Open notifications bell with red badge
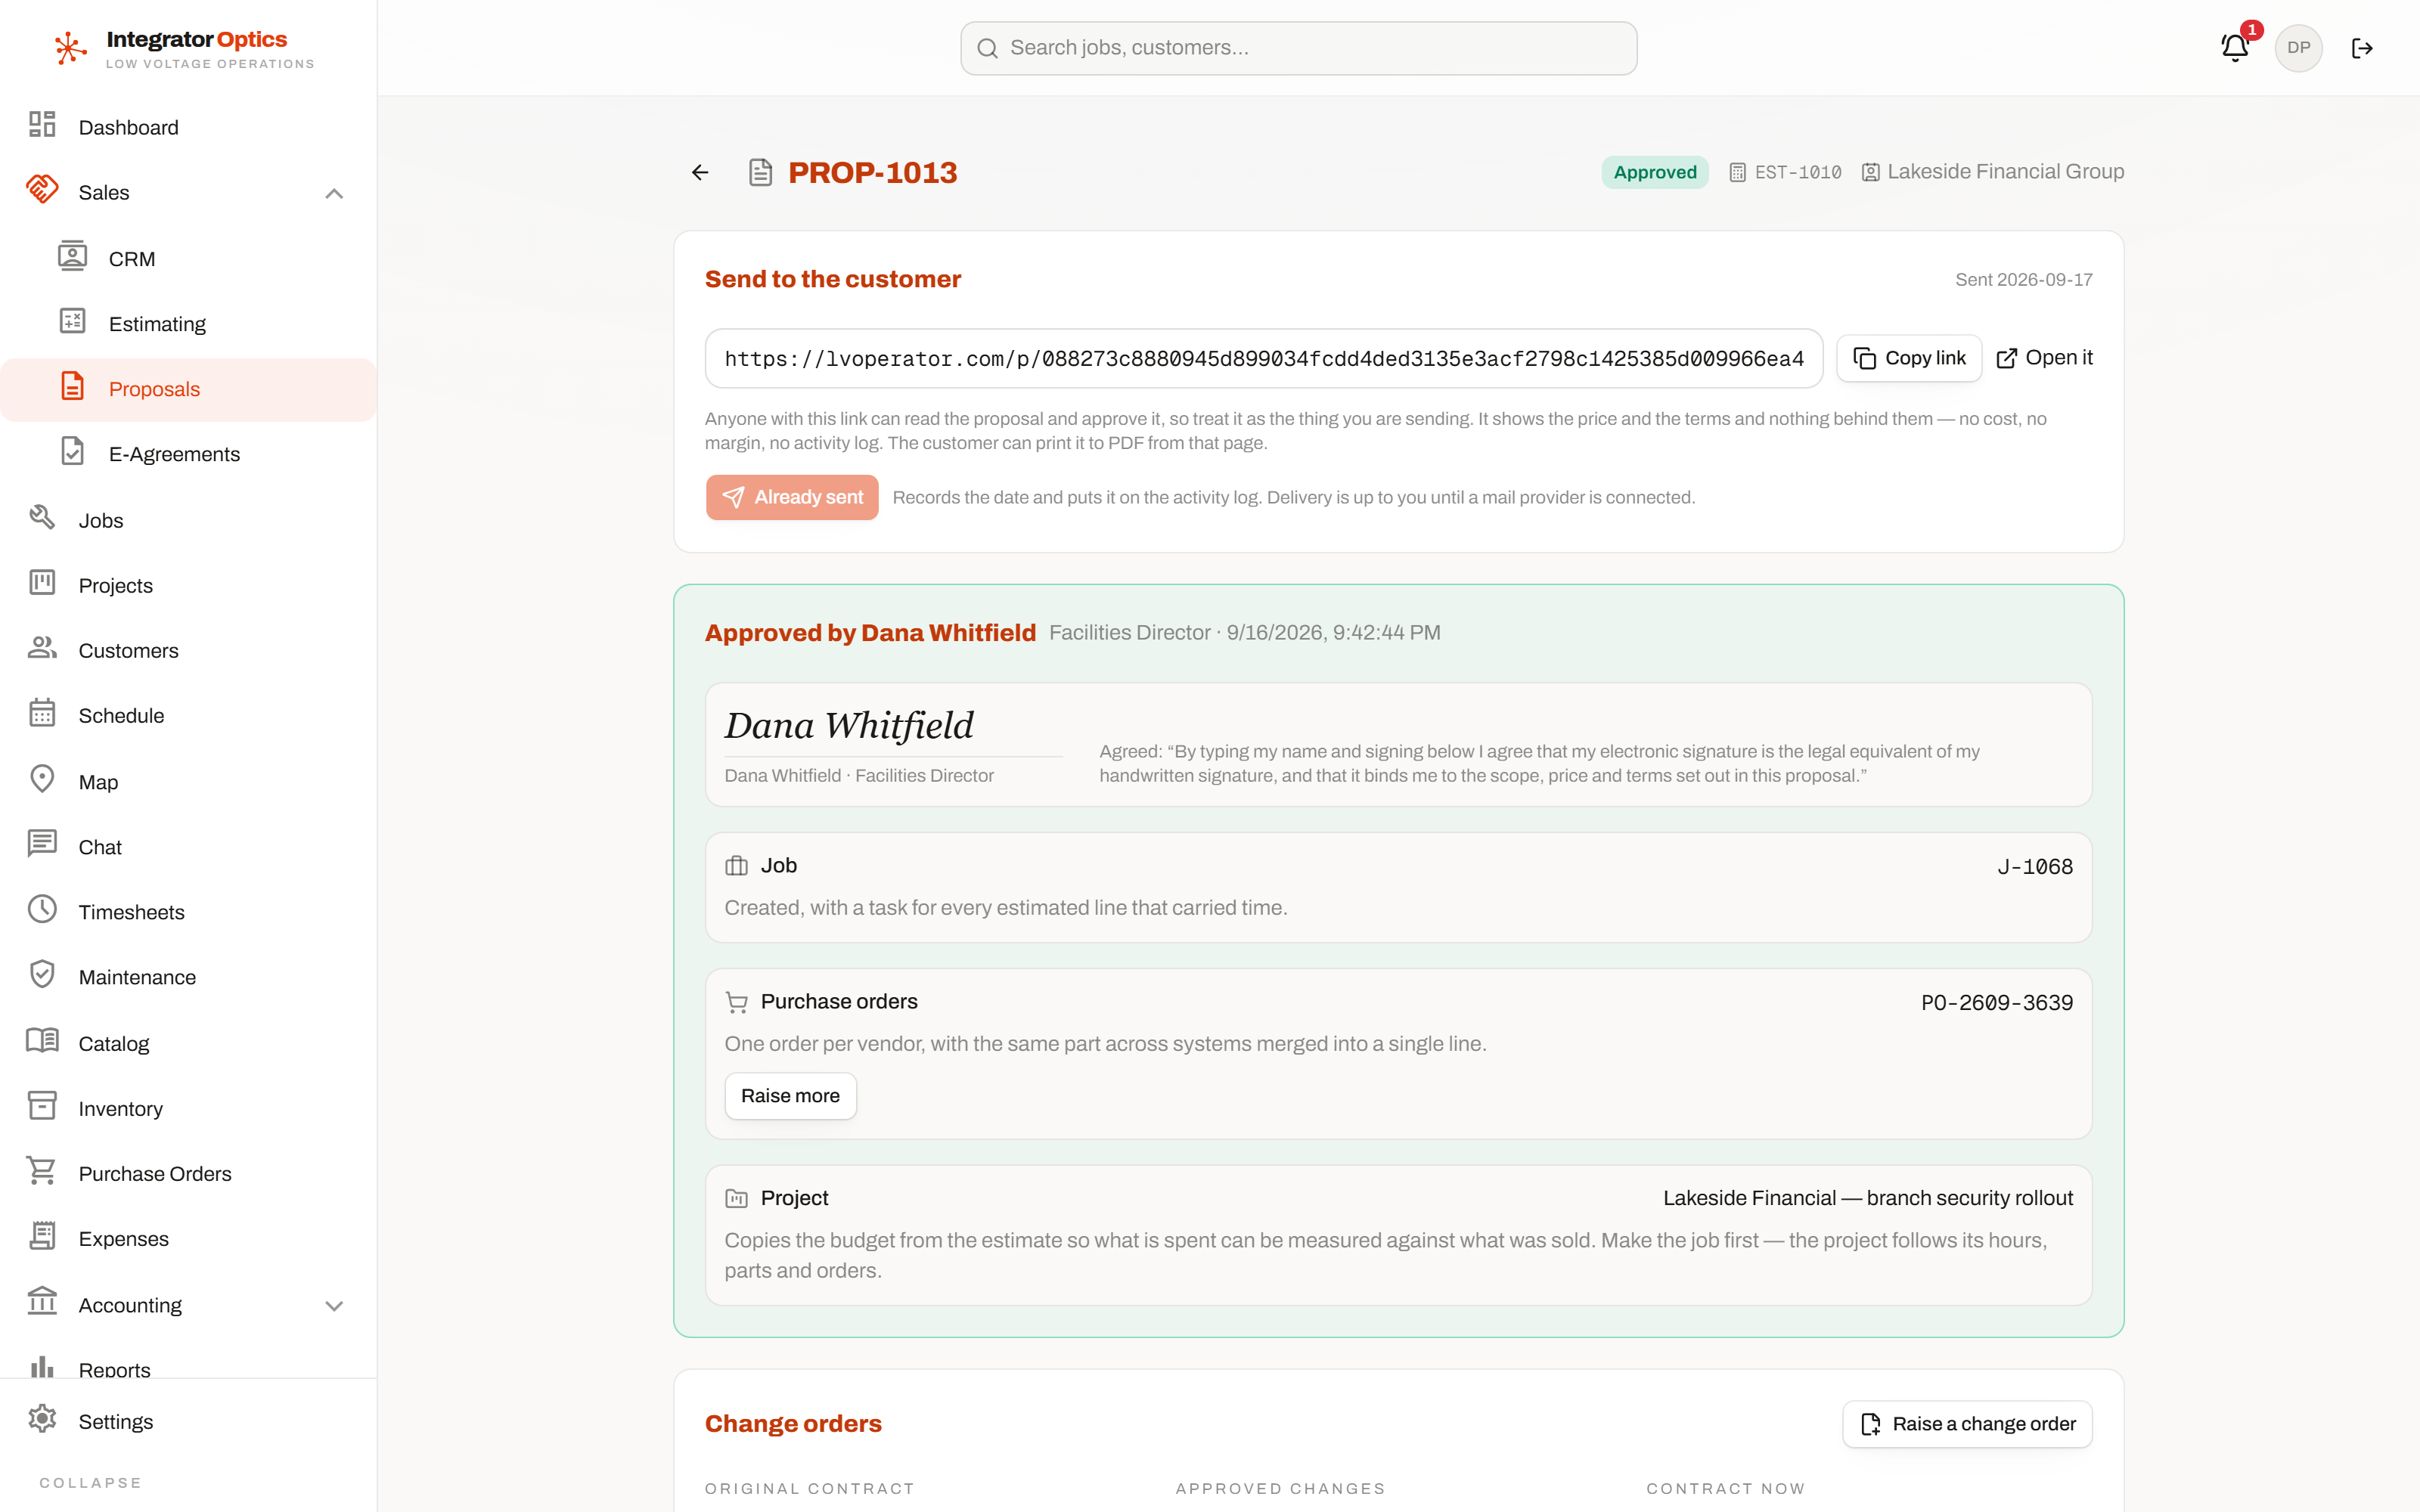 (x=2235, y=47)
